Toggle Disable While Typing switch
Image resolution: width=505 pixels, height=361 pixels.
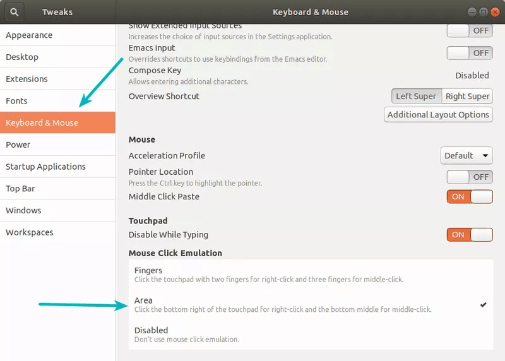pos(469,235)
